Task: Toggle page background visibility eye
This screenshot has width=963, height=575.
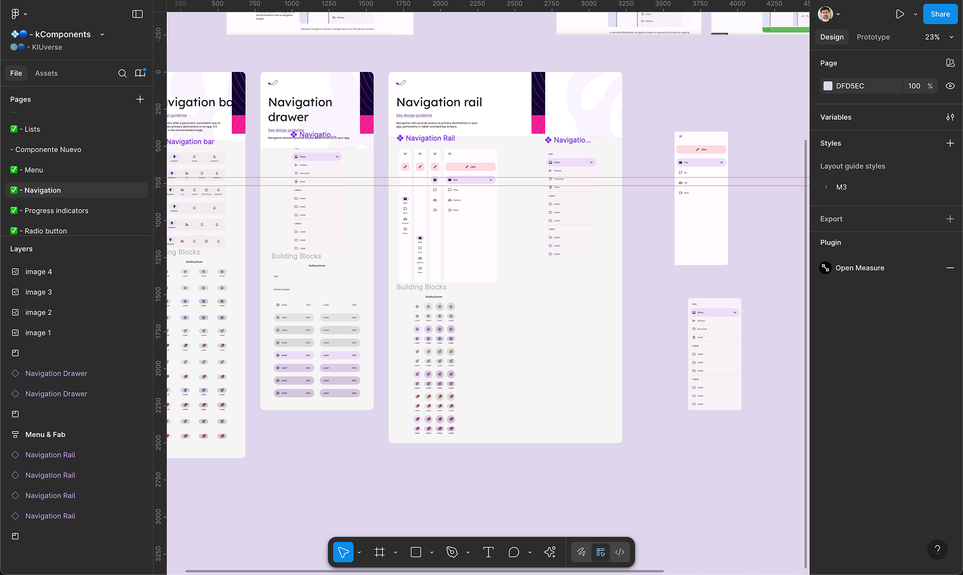Action: [x=950, y=86]
